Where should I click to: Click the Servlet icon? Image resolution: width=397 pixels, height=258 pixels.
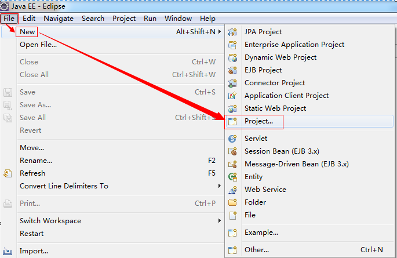[x=232, y=139]
